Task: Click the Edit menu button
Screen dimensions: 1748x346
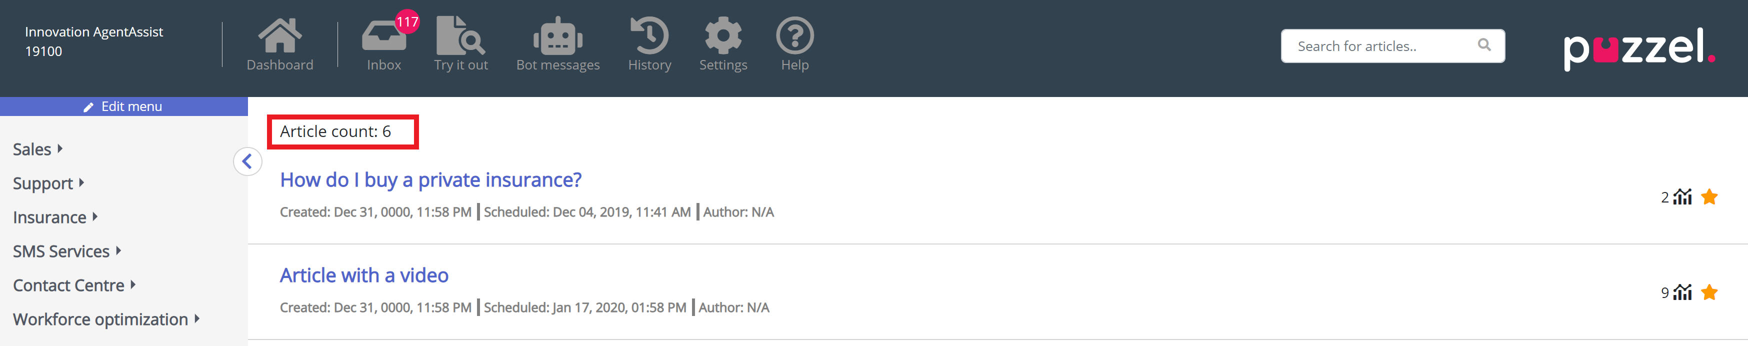Action: 123,106
